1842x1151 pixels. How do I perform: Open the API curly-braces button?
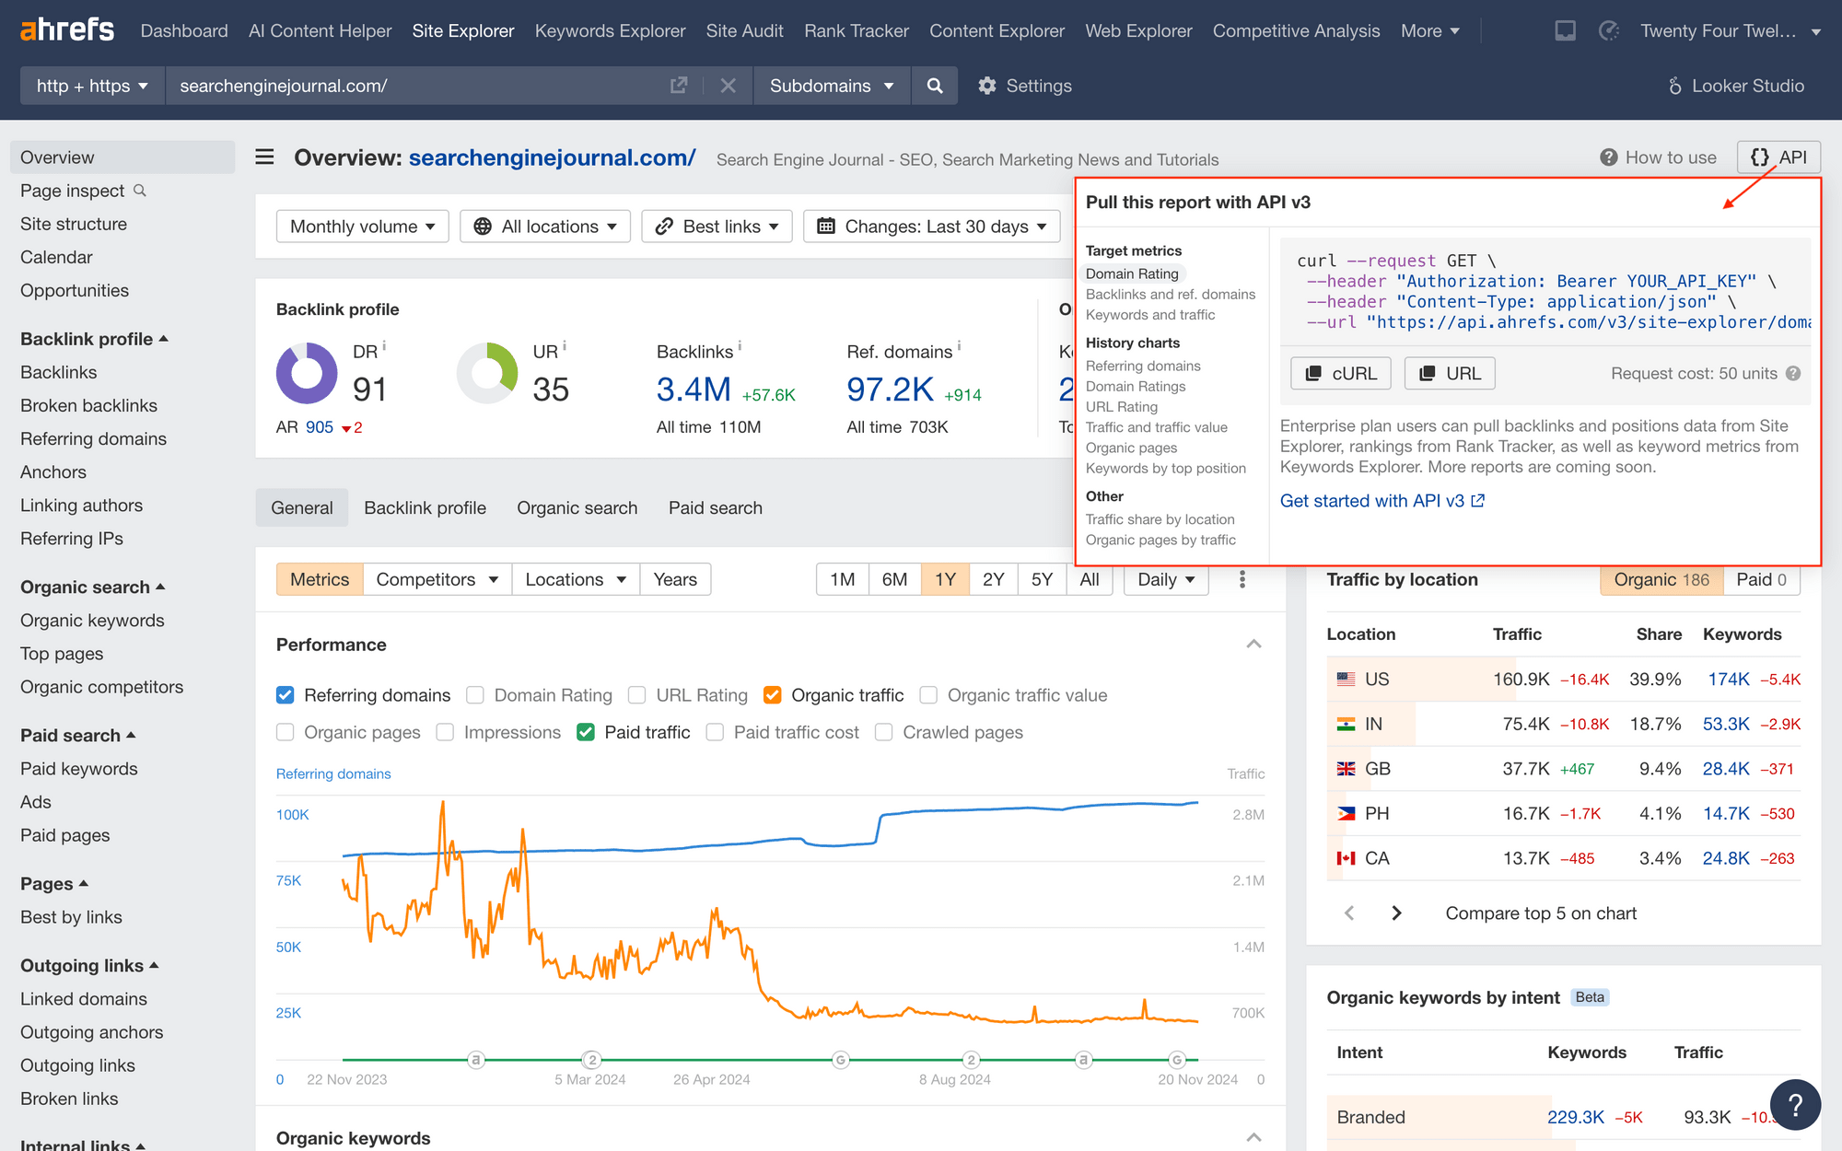pyautogui.click(x=1778, y=157)
